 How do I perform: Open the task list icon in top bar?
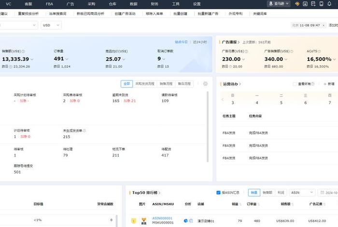coord(313,4)
